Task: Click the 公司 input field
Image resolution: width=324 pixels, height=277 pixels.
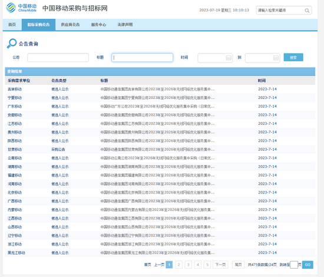Action: pos(58,58)
